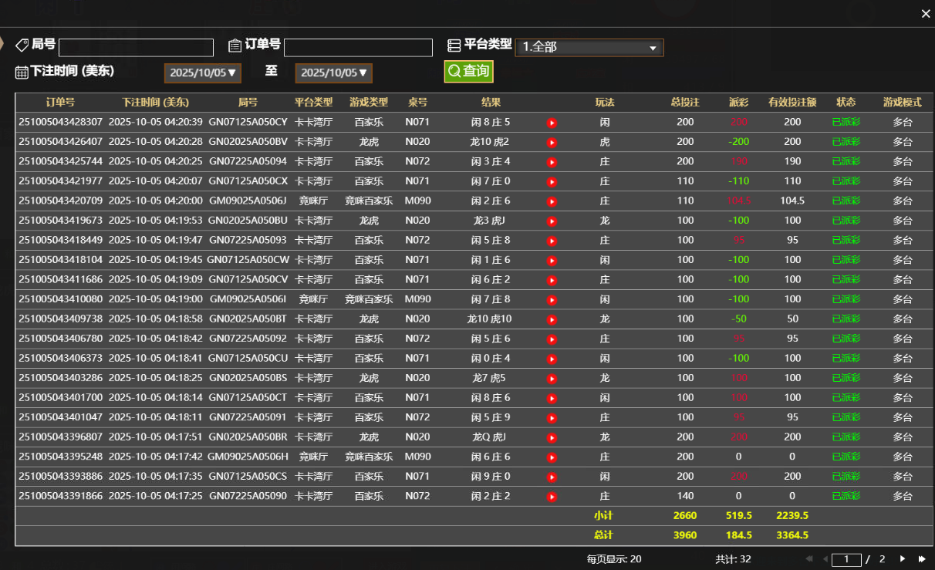Click the magnifier icon inside the 查询 button

coord(454,70)
